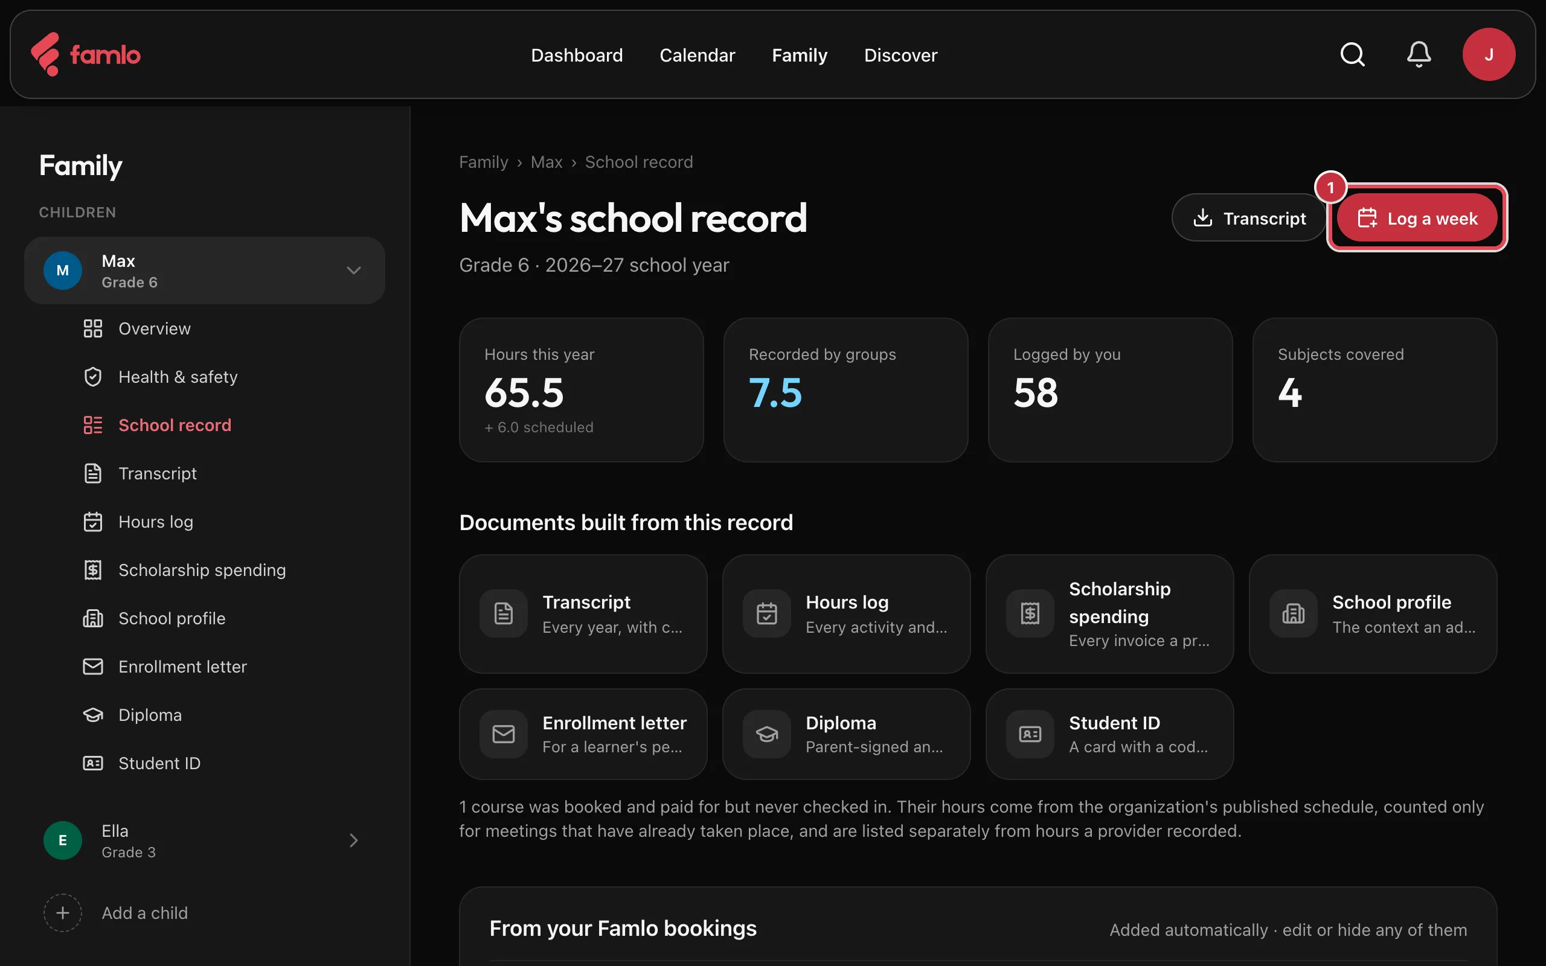The image size is (1546, 966).
Task: Click the Student ID card badge icon
Action: tap(1030, 734)
